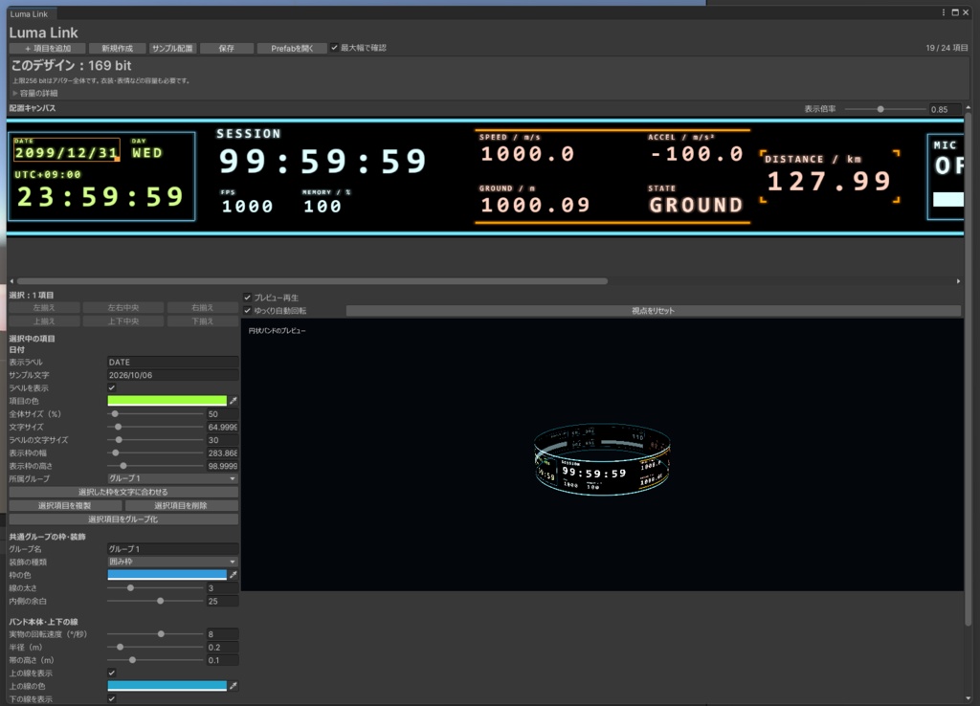980x706 pixels.
Task: Click the 視点をリセット button
Action: point(653,311)
